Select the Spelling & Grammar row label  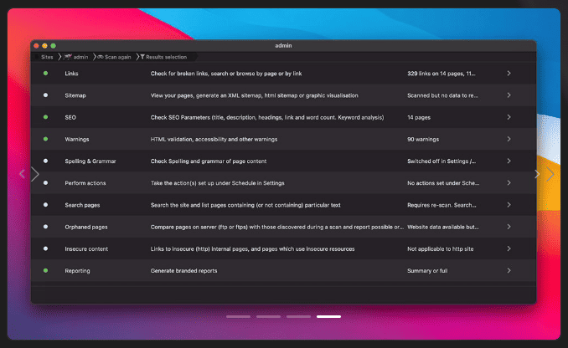click(x=90, y=161)
